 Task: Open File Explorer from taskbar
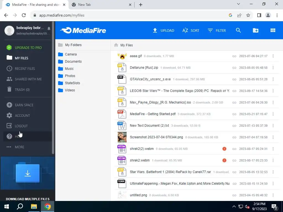(34, 206)
